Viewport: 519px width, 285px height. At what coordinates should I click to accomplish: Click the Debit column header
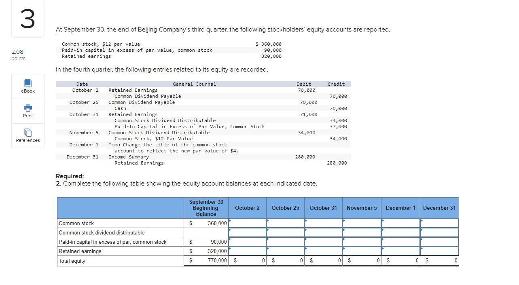[x=304, y=84]
